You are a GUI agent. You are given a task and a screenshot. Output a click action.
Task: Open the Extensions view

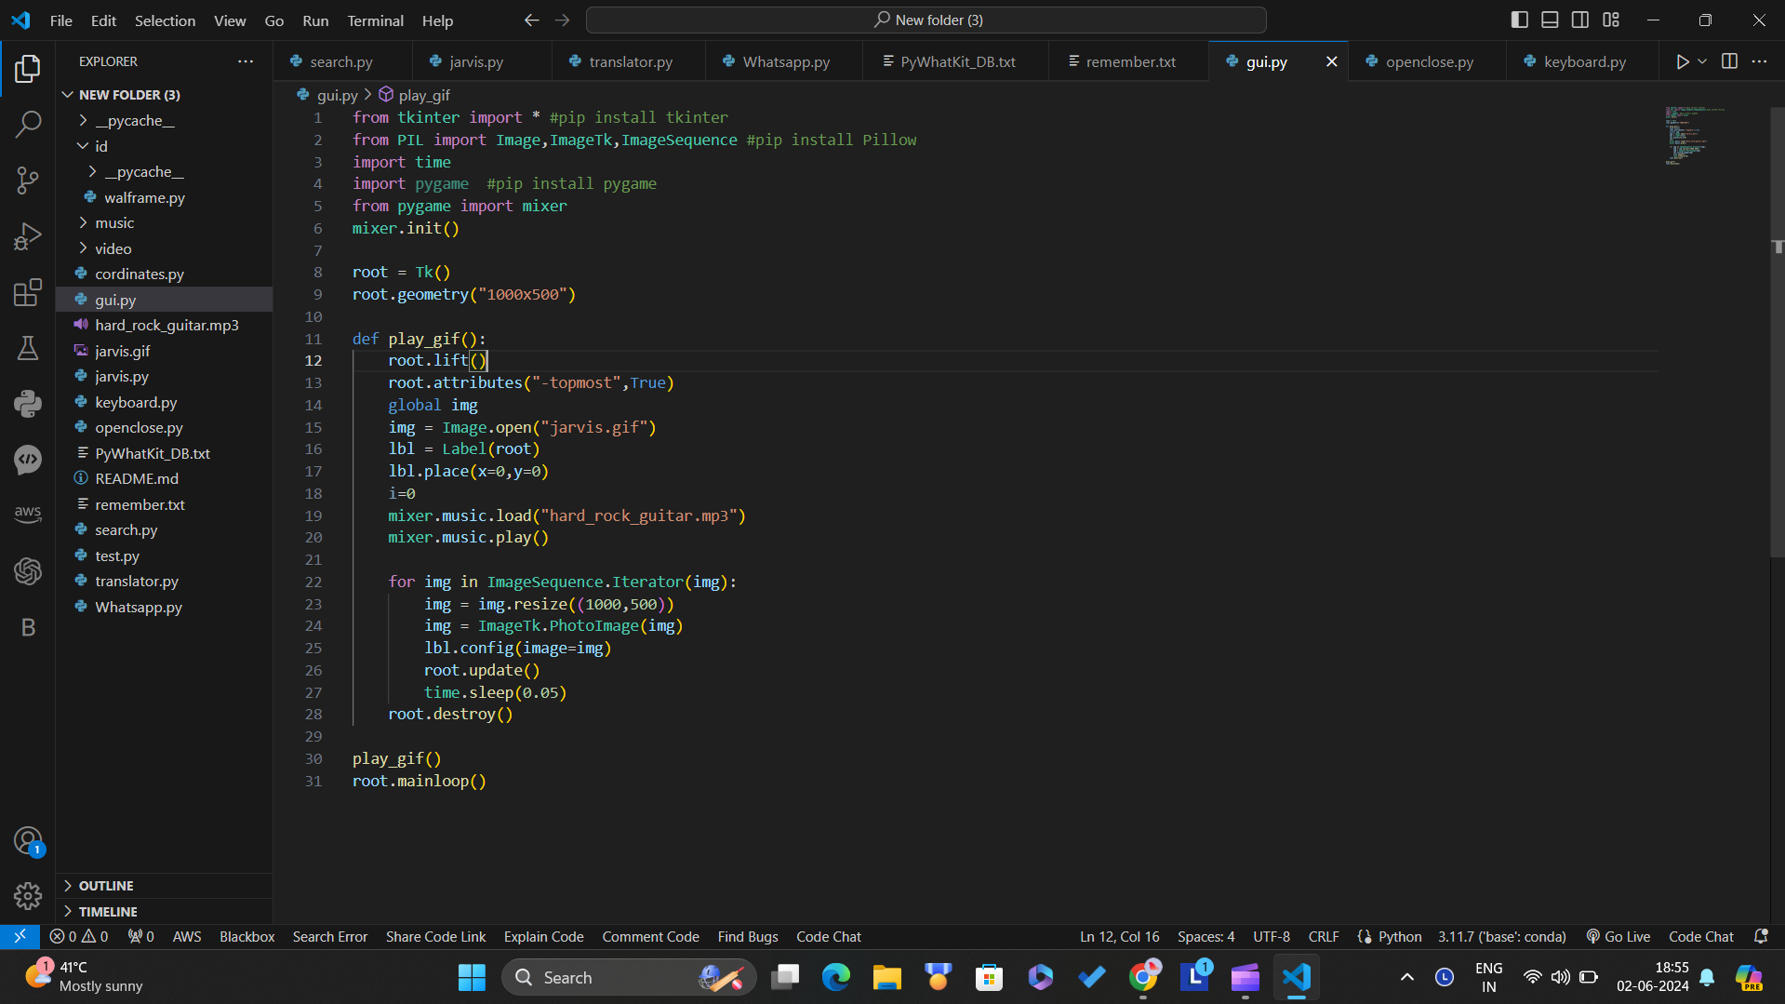(28, 293)
